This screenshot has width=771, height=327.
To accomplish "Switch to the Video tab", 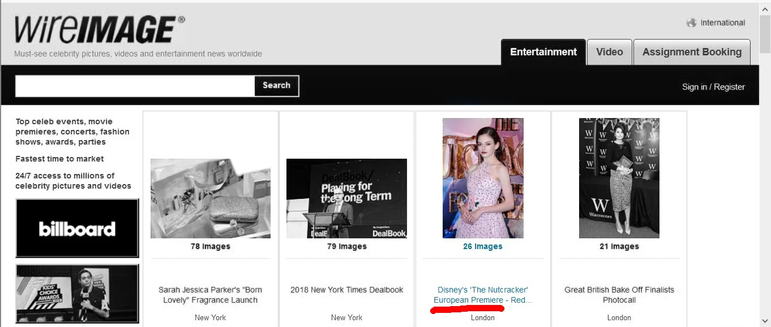I will (609, 52).
